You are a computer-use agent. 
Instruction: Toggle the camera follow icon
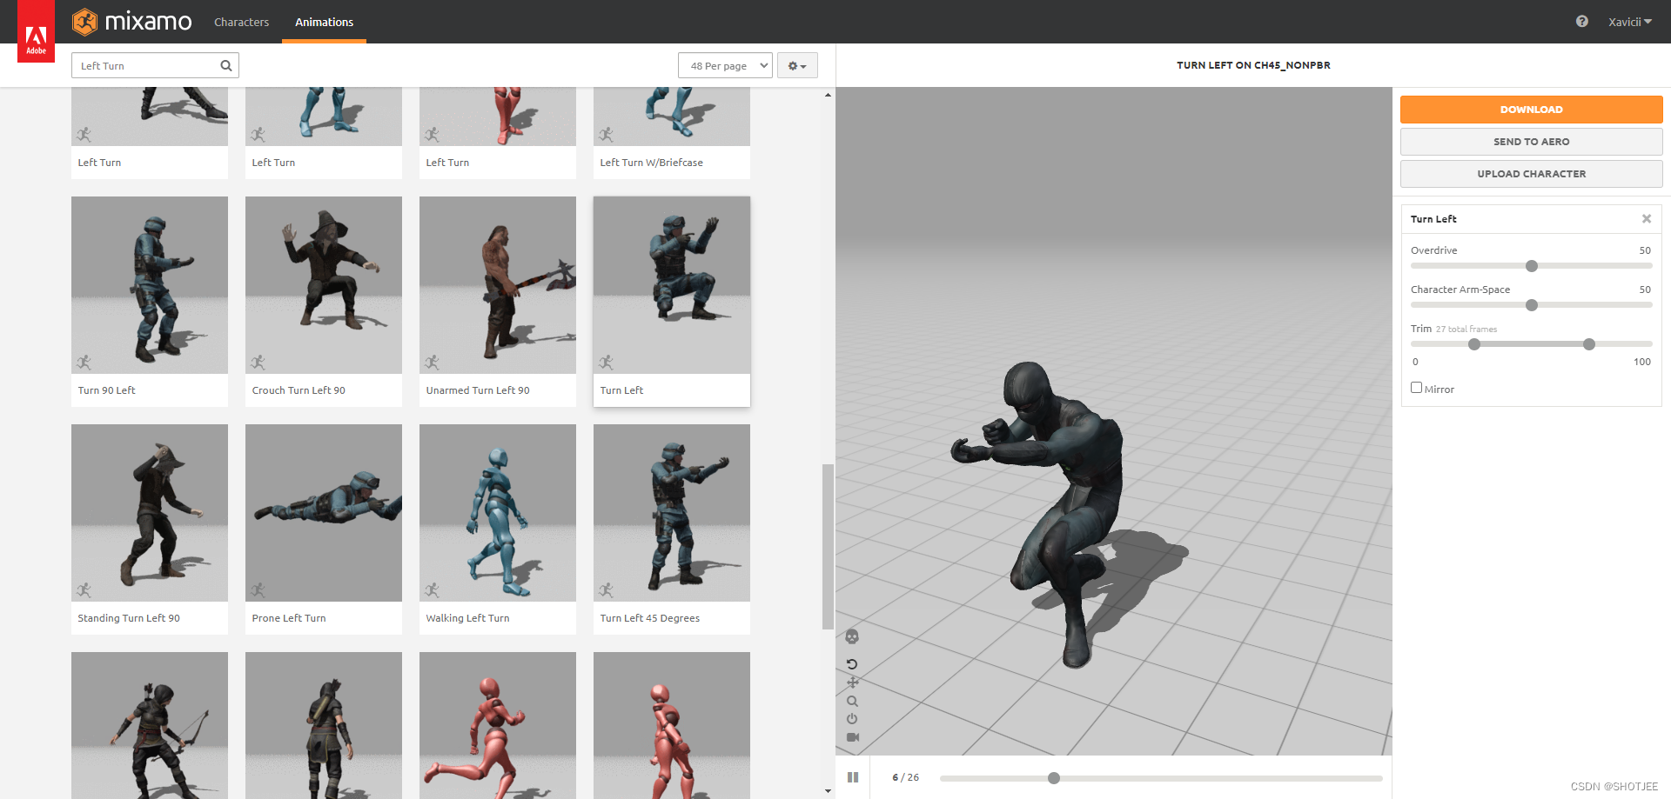853,737
